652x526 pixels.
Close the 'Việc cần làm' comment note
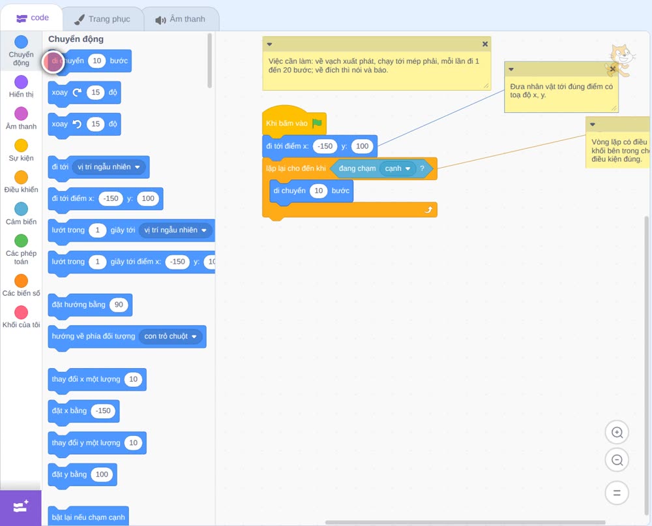485,44
